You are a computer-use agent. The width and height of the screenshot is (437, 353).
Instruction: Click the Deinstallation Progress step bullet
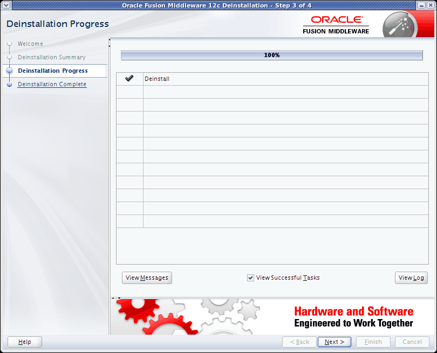click(x=10, y=71)
